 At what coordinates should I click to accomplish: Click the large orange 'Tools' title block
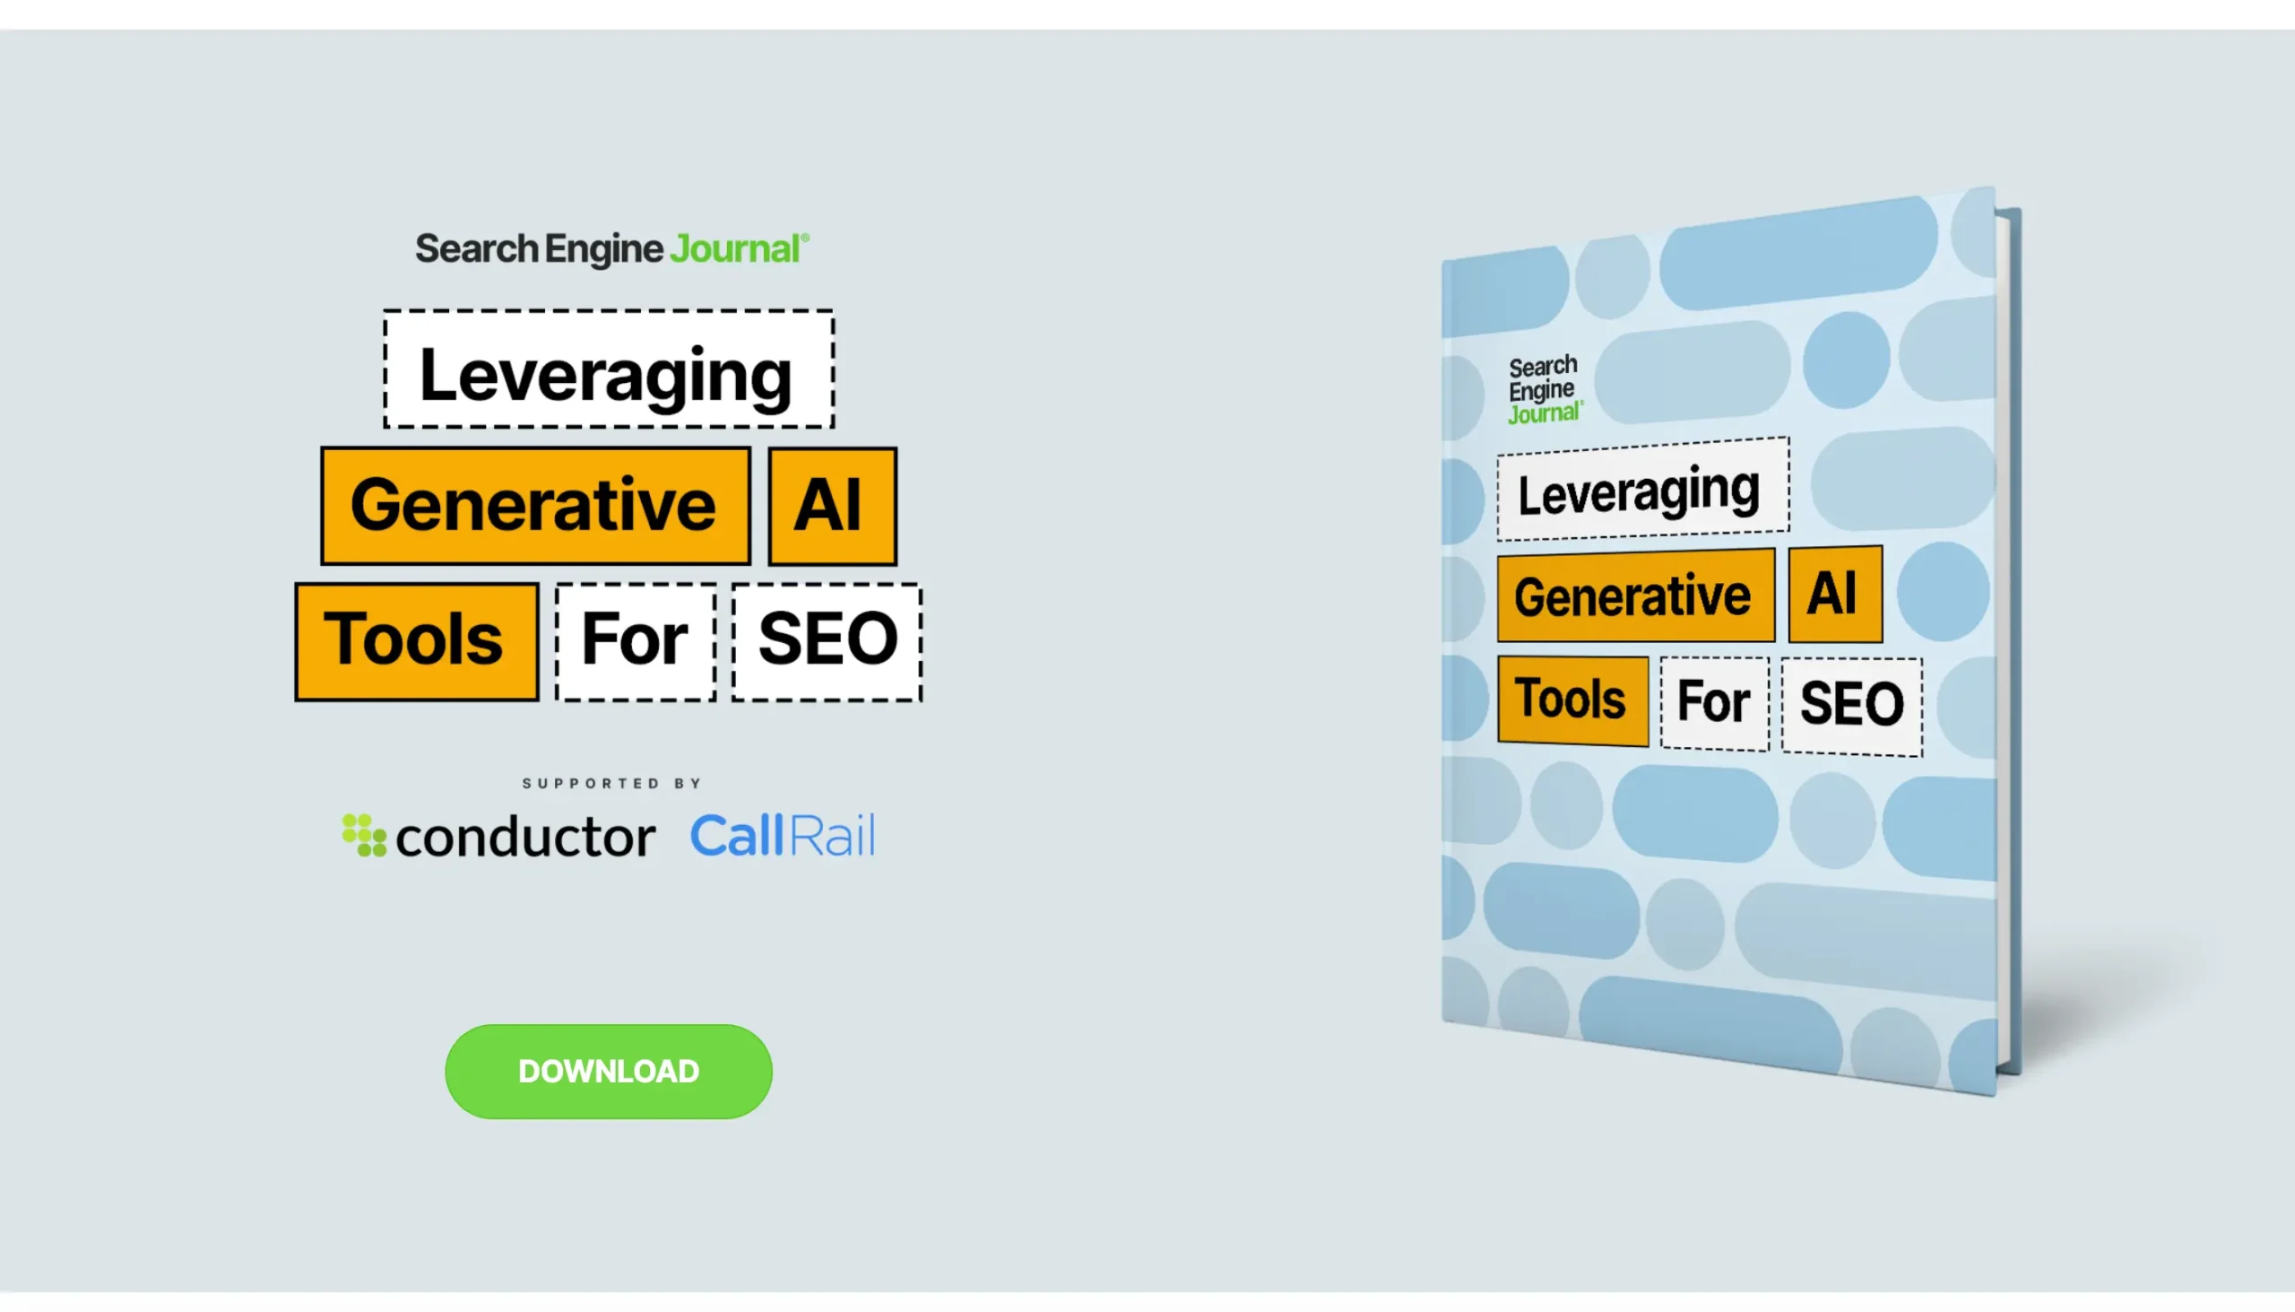(x=416, y=640)
